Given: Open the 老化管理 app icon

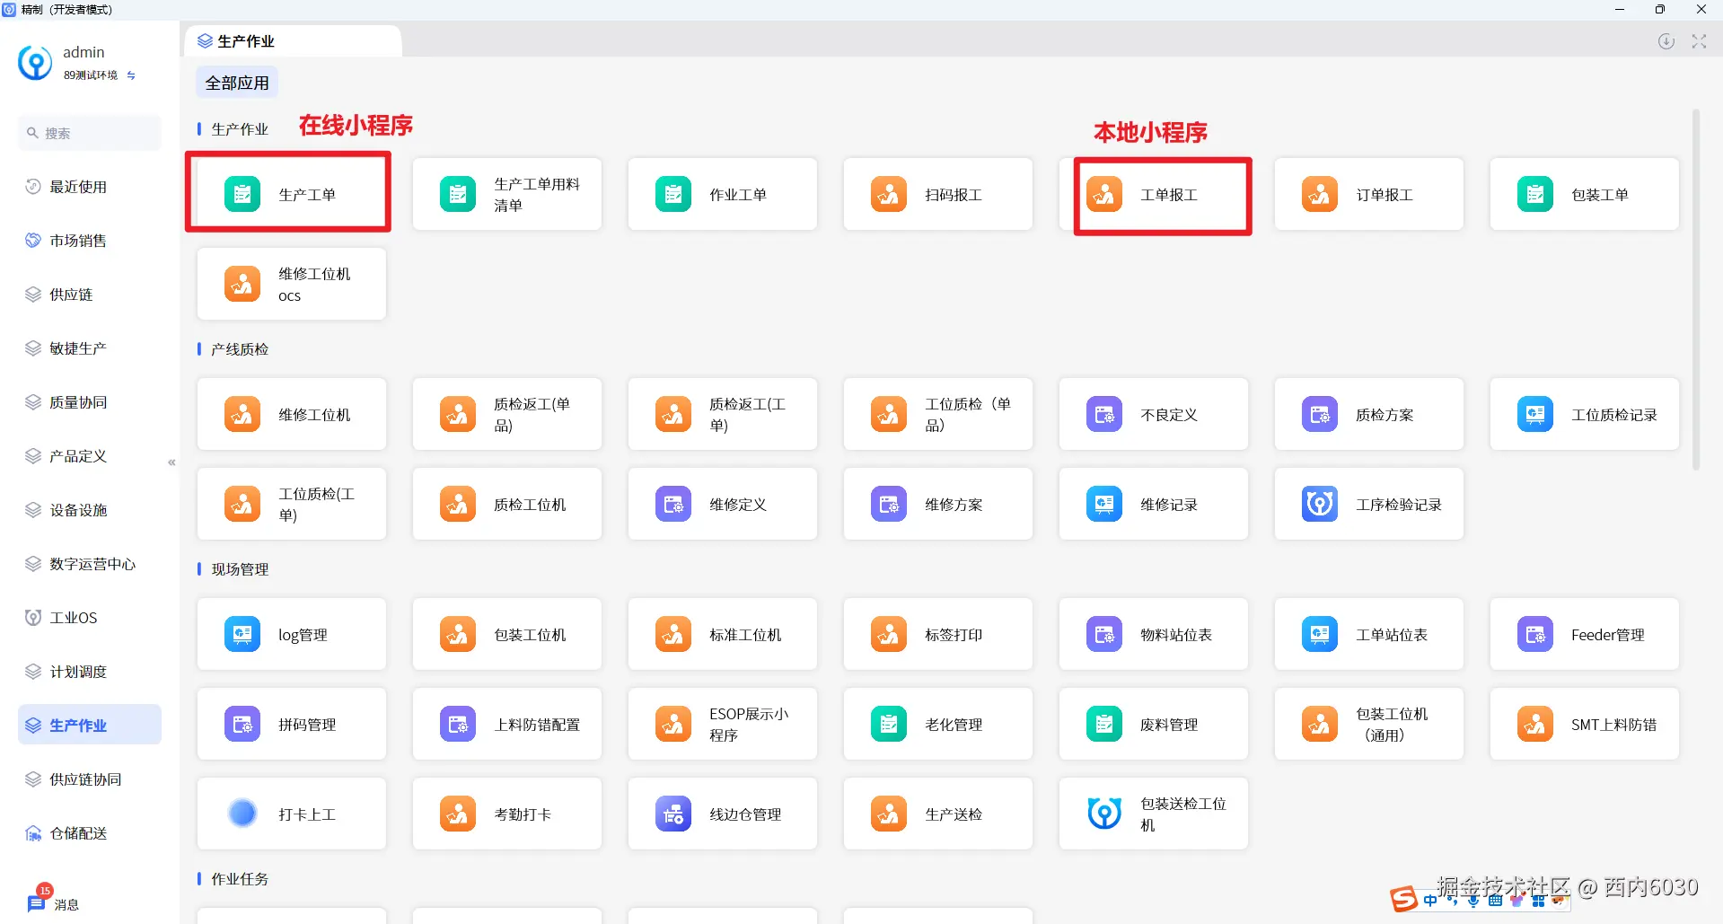Looking at the screenshot, I should click(x=889, y=724).
